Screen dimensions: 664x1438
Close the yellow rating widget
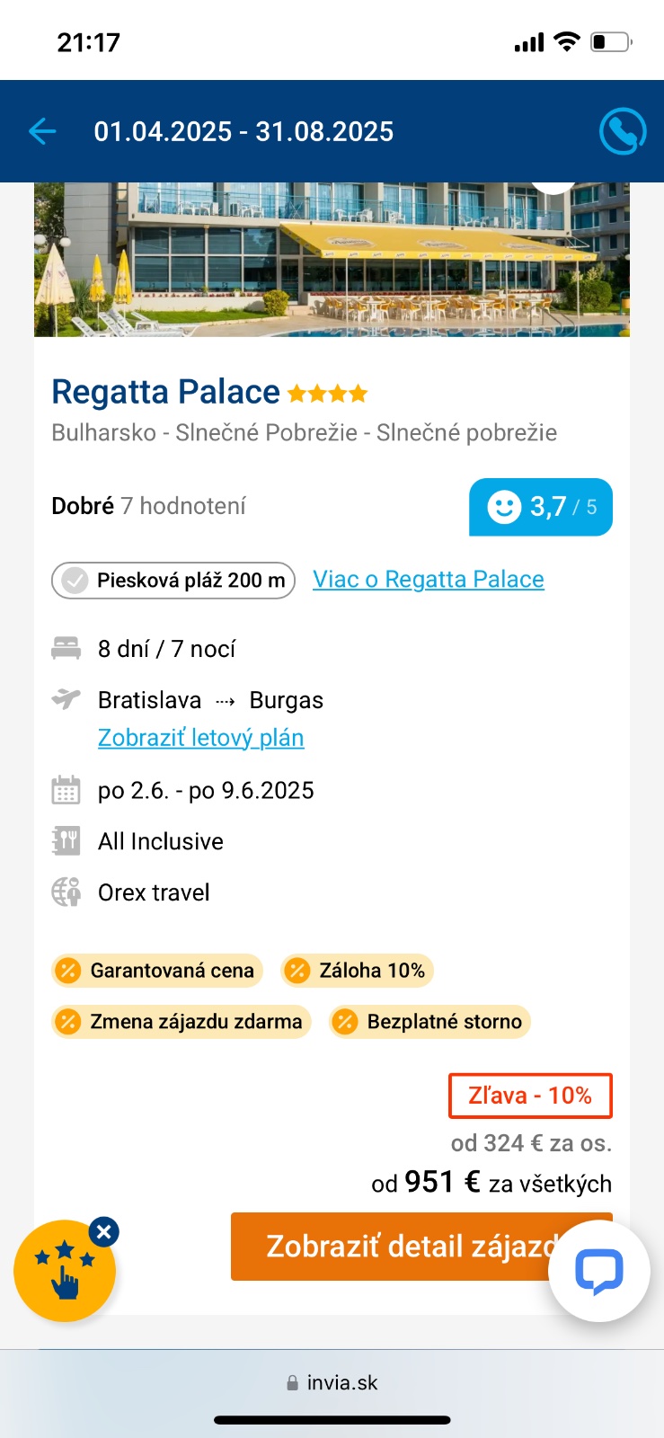(104, 1232)
